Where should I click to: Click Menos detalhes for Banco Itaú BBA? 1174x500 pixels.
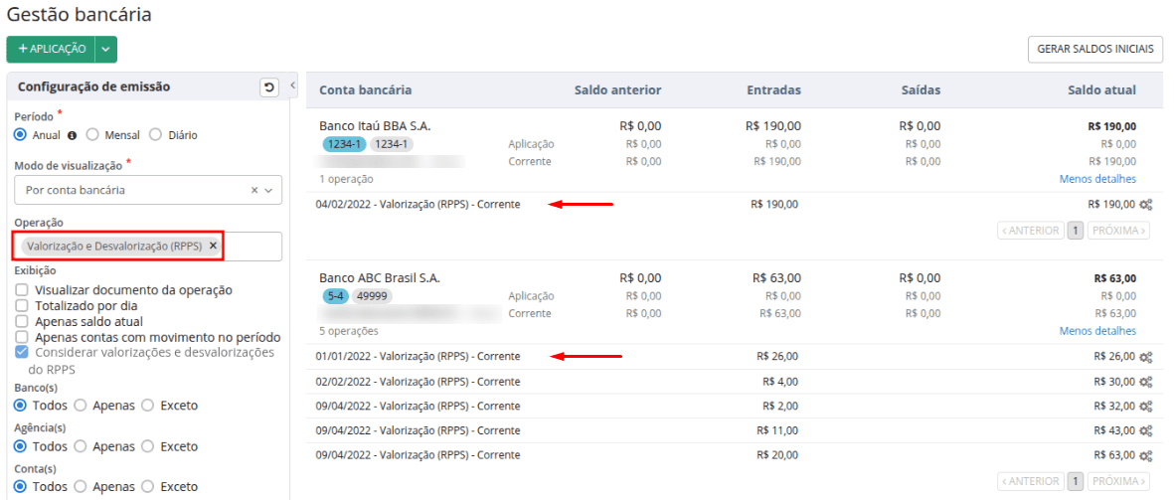pos(1097,179)
